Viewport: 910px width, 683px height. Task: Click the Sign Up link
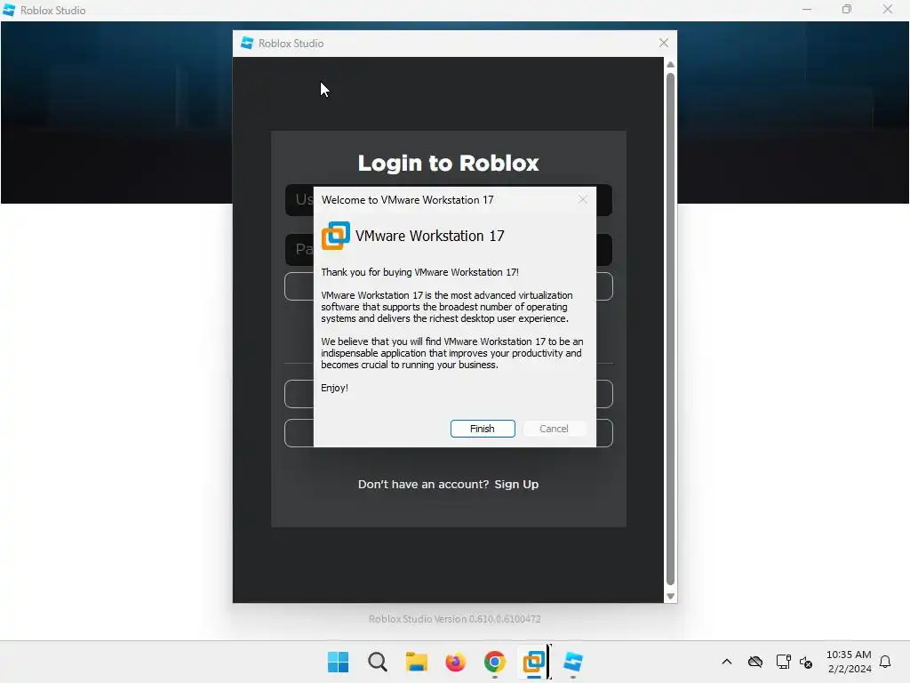click(x=516, y=485)
